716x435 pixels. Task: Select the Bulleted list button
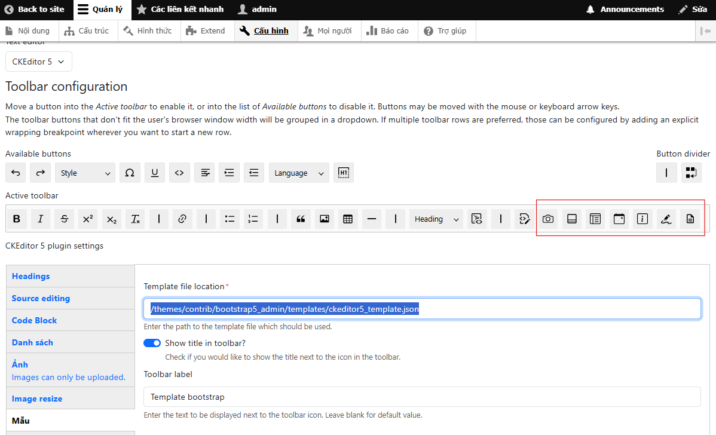(230, 219)
